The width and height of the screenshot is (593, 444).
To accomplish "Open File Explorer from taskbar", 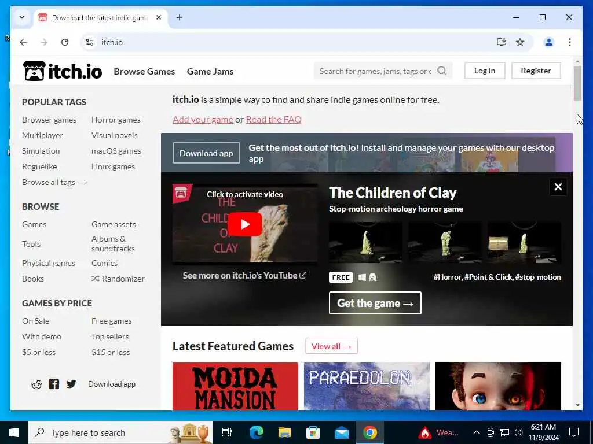I will 284,432.
